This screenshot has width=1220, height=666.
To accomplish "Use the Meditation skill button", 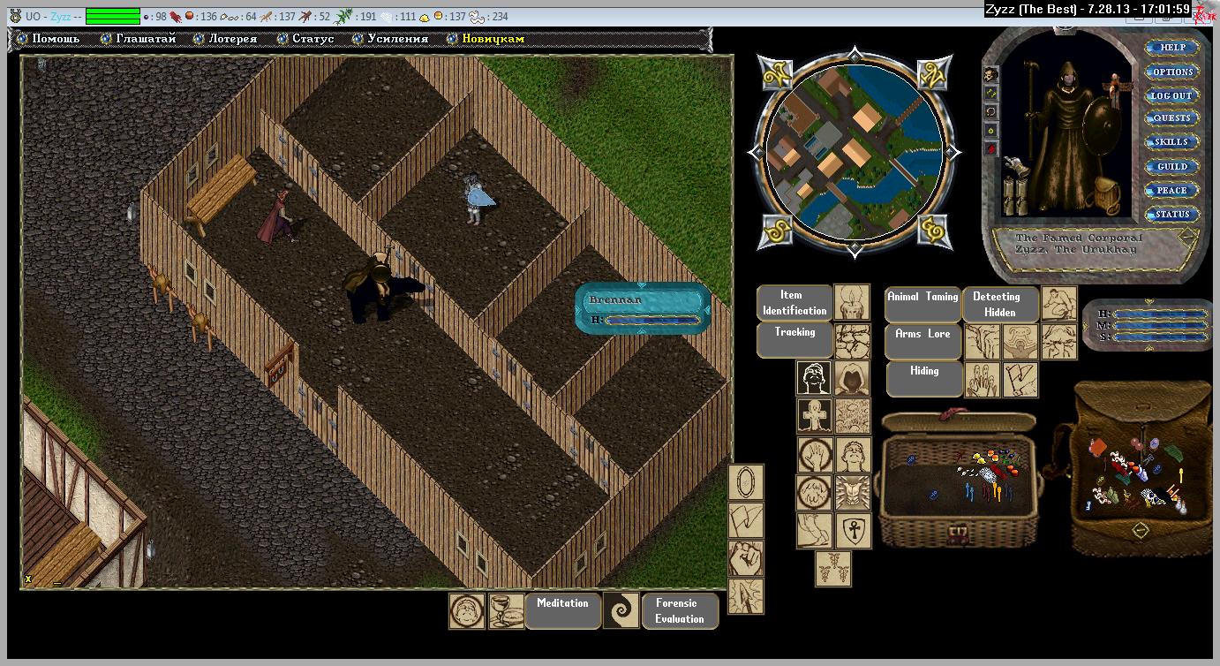I will point(563,610).
